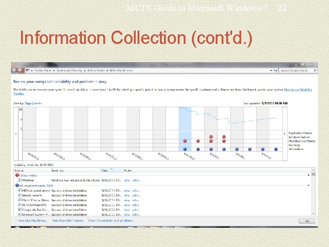Sort the list by the Summary column header
The image size is (329, 247).
click(76, 170)
